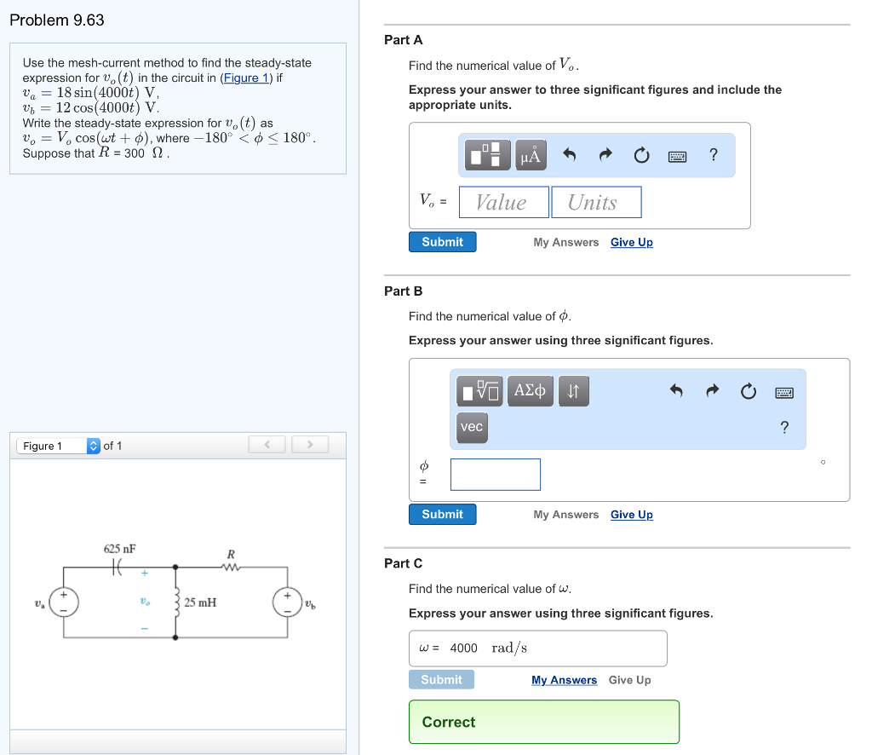Open the keyboard icon in Part B toolbar
The height and width of the screenshot is (755, 872).
tap(783, 390)
